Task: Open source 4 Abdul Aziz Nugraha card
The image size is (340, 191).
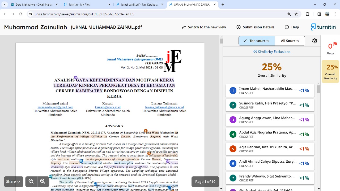Action: click(270, 134)
